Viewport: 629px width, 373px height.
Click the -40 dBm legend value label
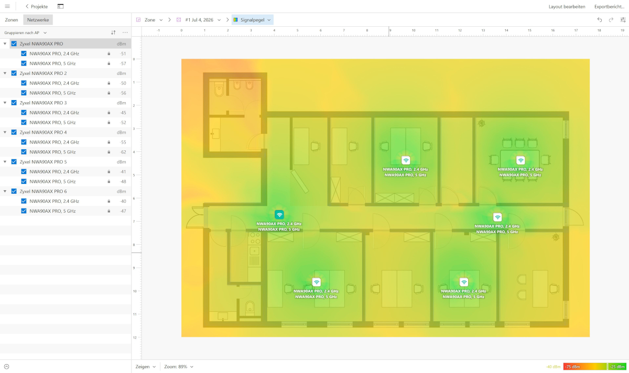pyautogui.click(x=552, y=367)
